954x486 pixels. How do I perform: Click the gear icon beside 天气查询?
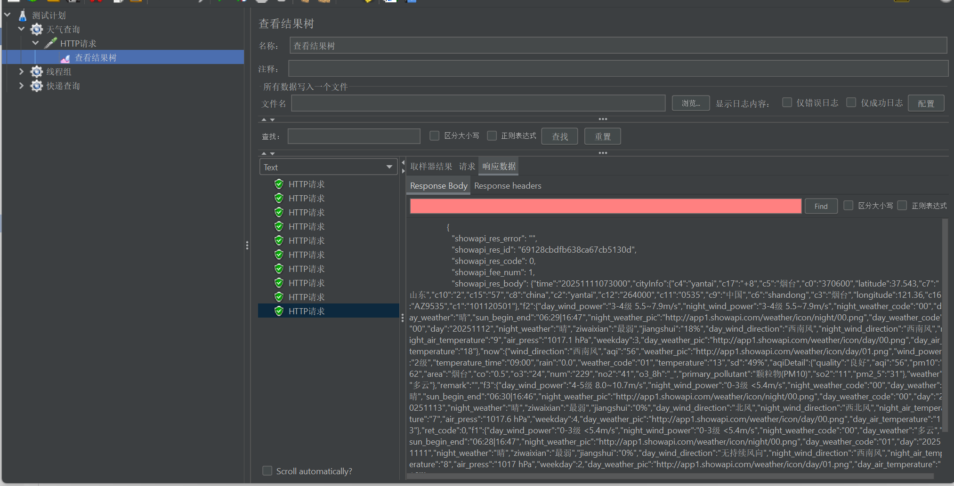[x=37, y=30]
